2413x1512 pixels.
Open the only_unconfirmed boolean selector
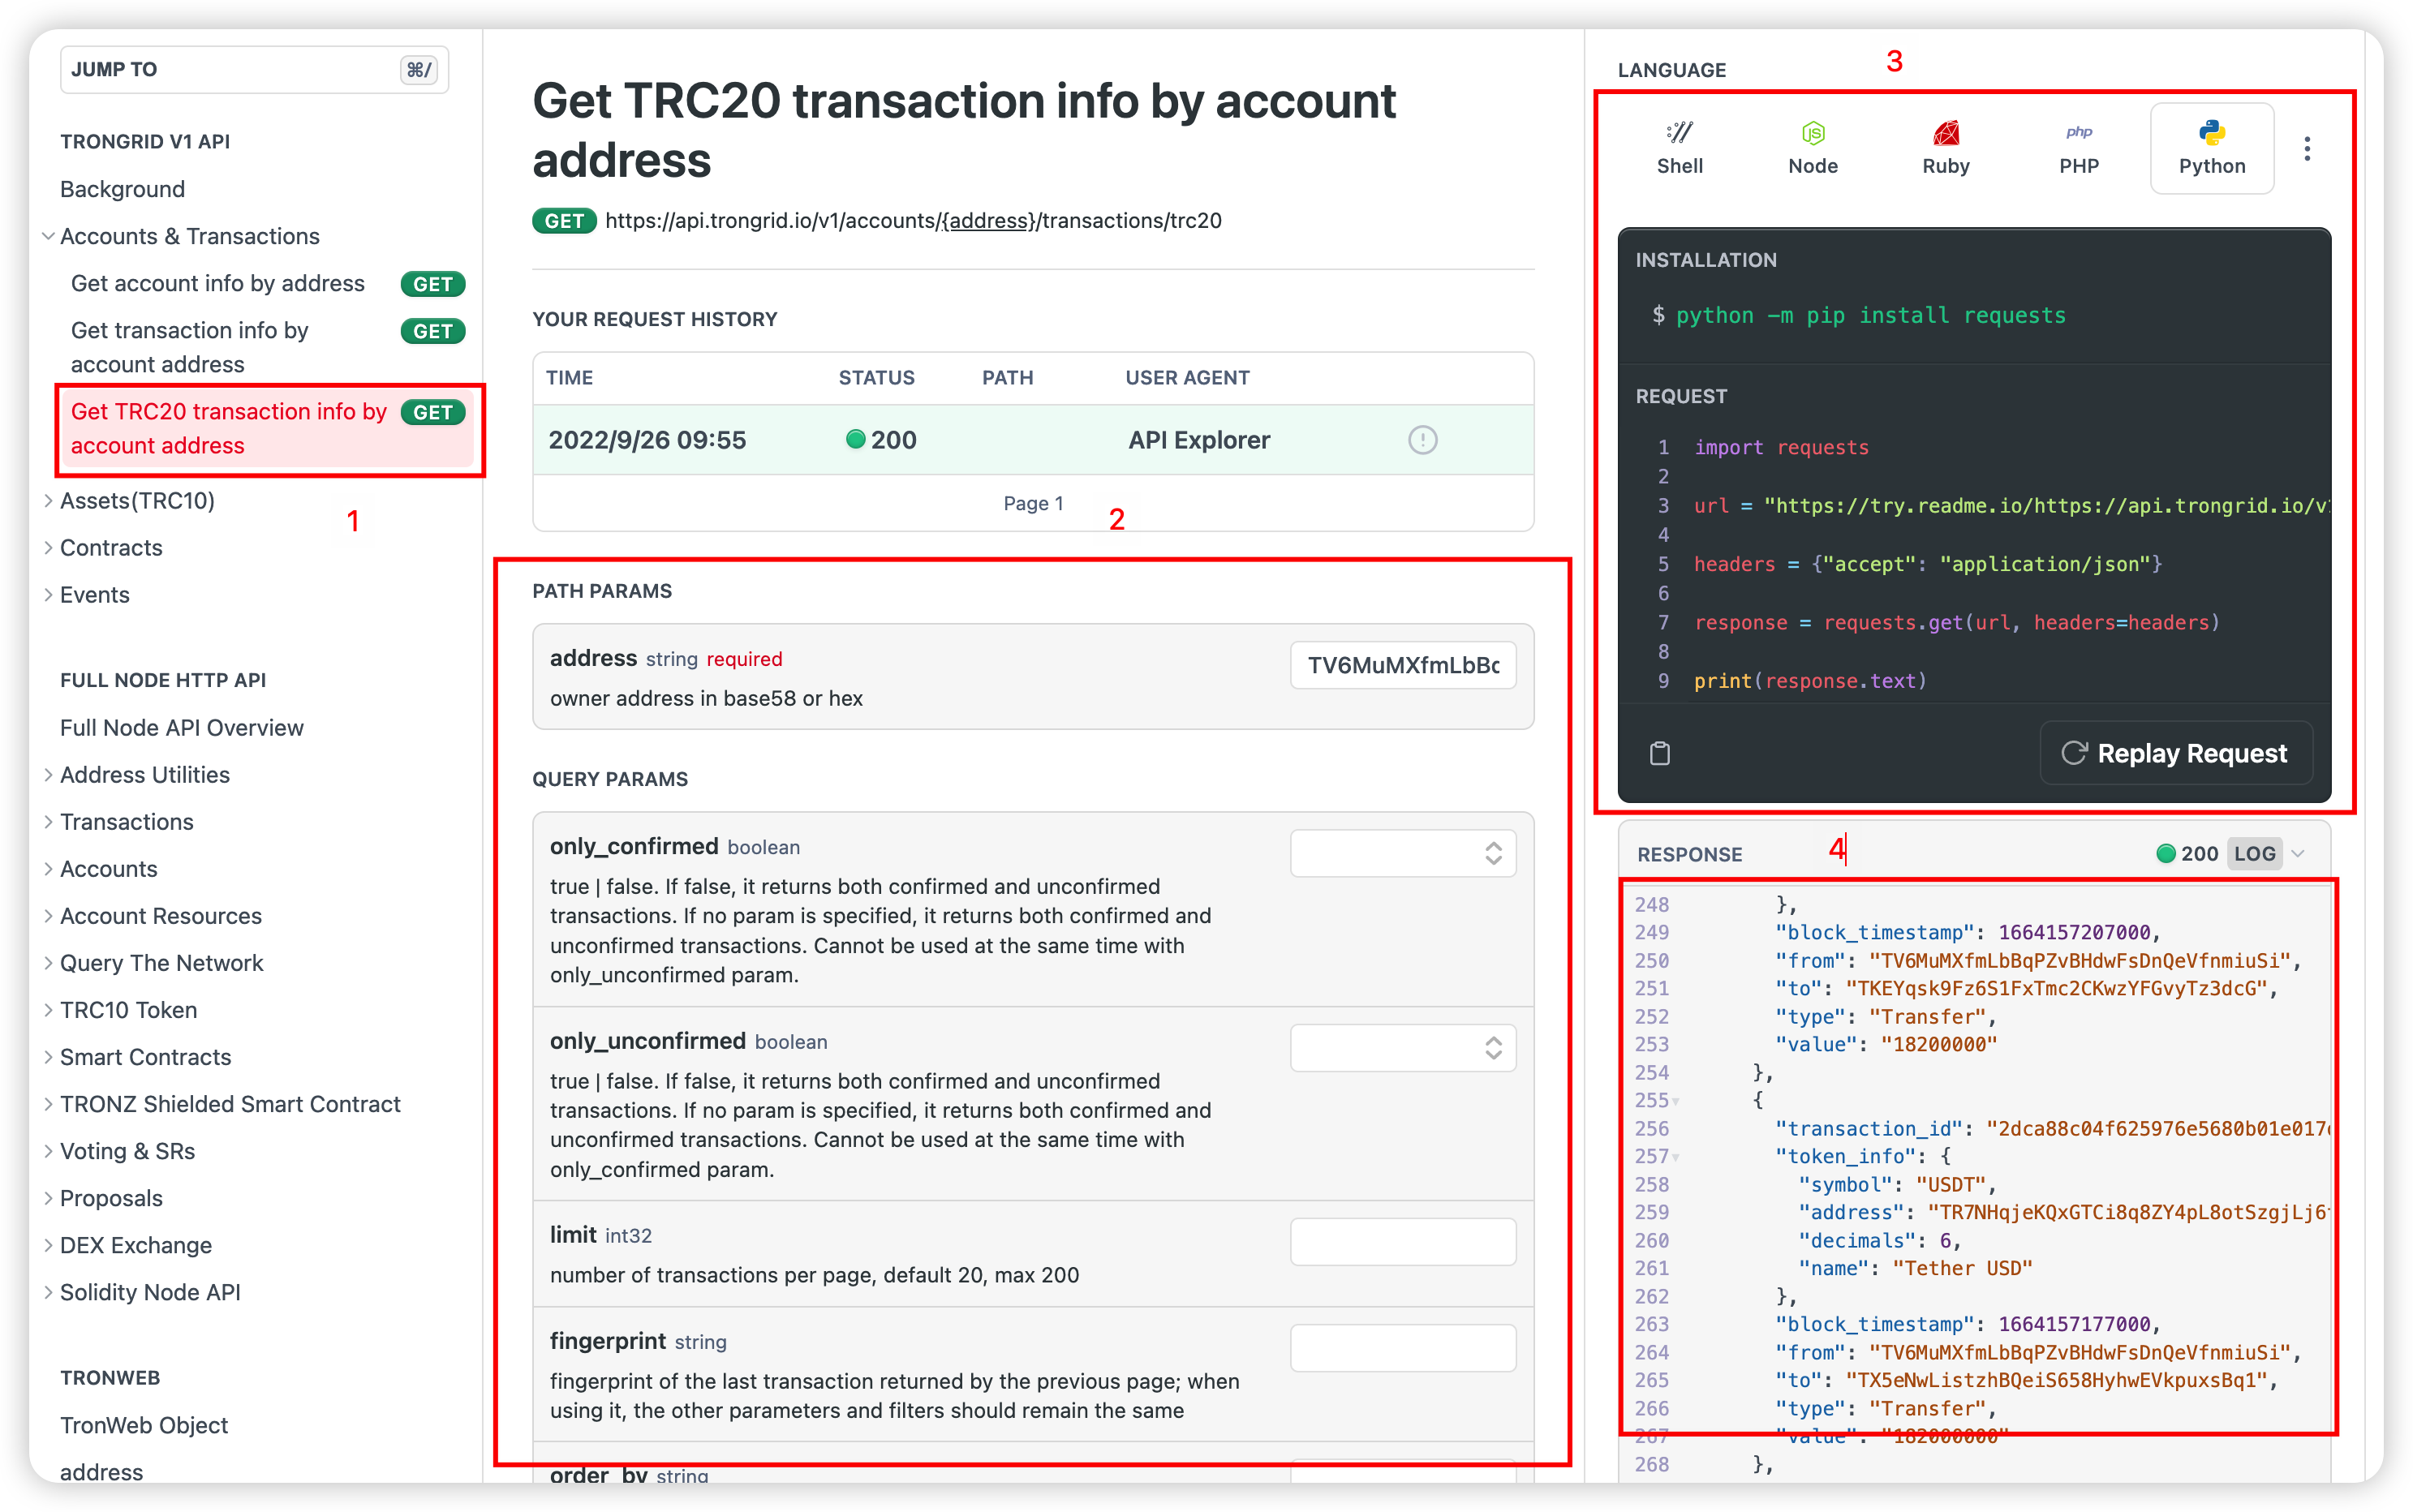tap(1402, 1048)
